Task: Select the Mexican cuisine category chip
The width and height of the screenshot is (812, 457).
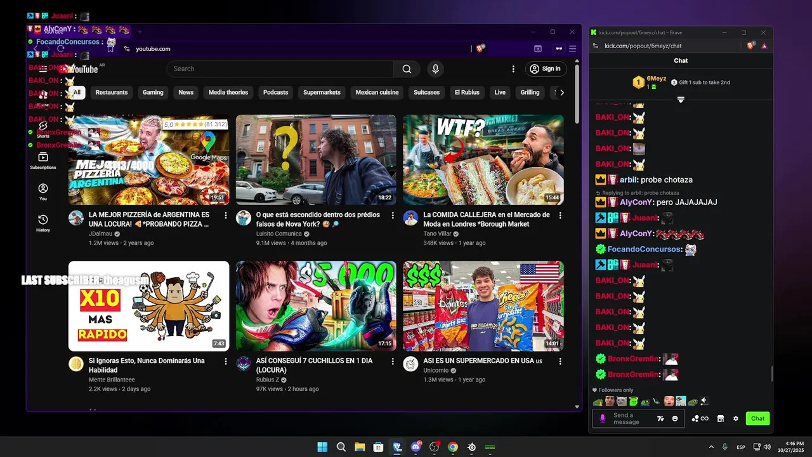Action: pos(377,92)
